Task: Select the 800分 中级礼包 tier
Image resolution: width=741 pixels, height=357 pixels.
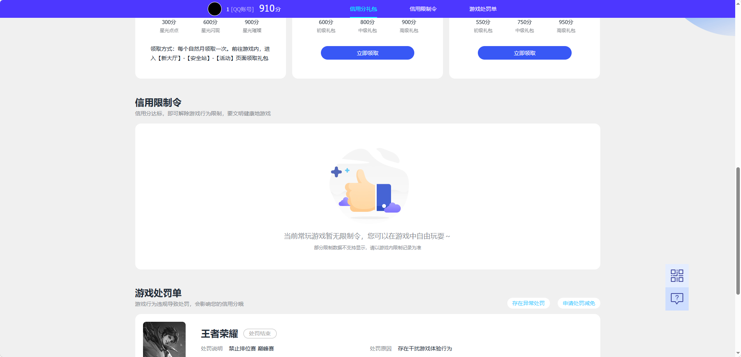Action: (367, 26)
